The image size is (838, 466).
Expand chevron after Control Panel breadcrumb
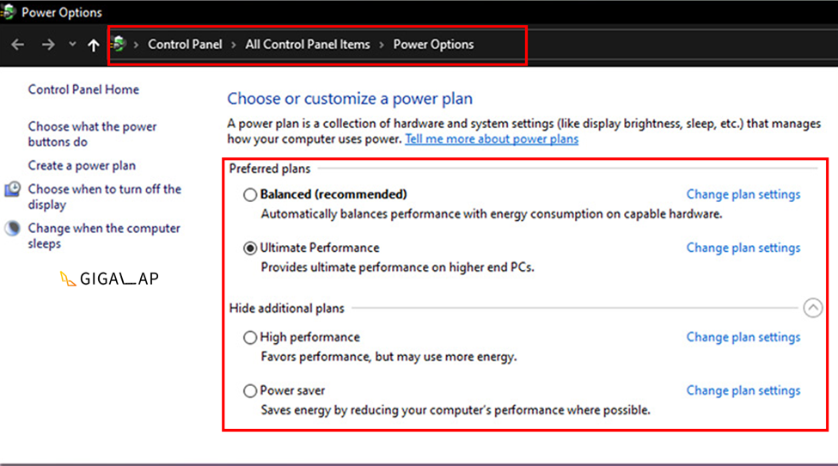[x=234, y=45]
